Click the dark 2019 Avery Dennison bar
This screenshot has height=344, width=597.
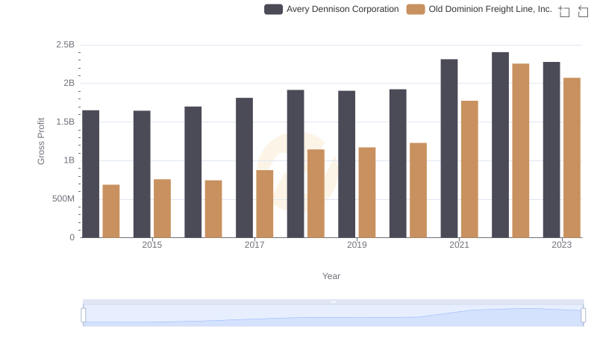(346, 164)
